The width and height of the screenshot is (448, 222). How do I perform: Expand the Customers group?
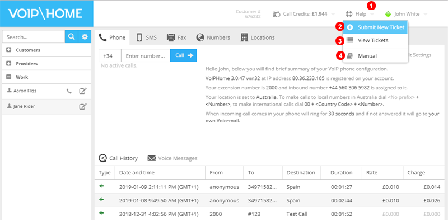pyautogui.click(x=8, y=50)
